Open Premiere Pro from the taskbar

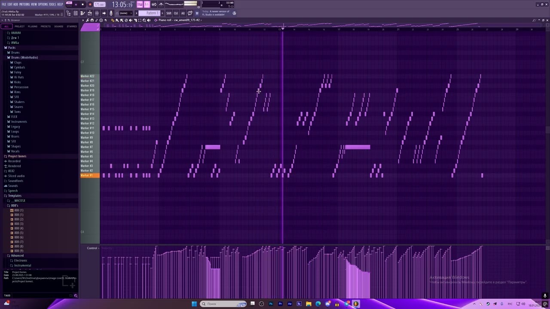pyautogui.click(x=280, y=304)
